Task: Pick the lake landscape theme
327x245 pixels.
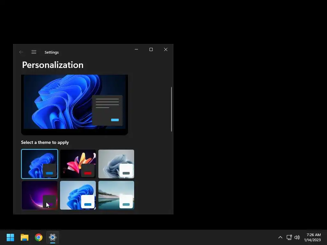Action: [116, 195]
